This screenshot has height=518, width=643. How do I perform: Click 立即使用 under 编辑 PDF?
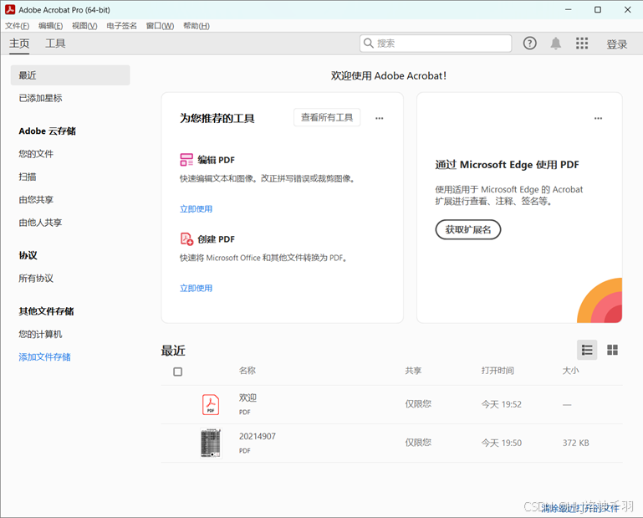click(x=196, y=209)
